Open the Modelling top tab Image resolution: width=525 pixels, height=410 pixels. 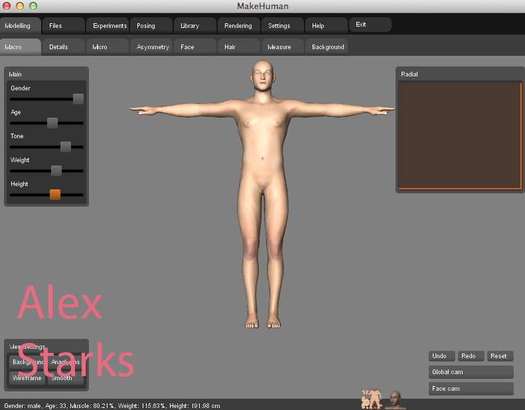coord(21,26)
